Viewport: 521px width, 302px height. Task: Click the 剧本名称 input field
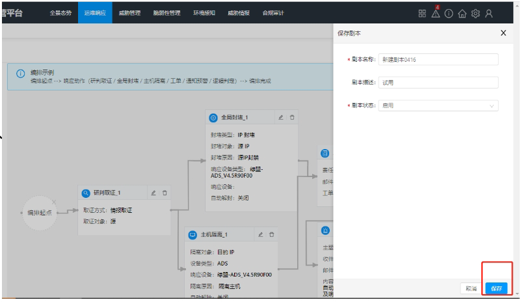438,59
